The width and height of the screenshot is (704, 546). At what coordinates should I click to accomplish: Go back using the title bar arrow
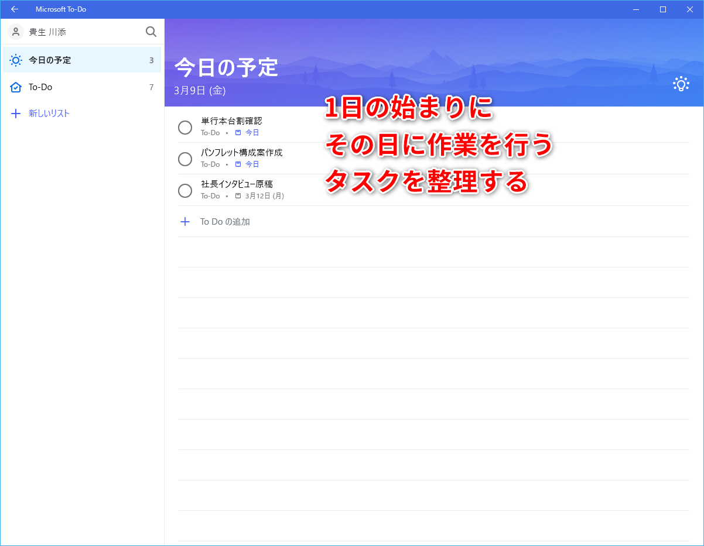tap(15, 9)
